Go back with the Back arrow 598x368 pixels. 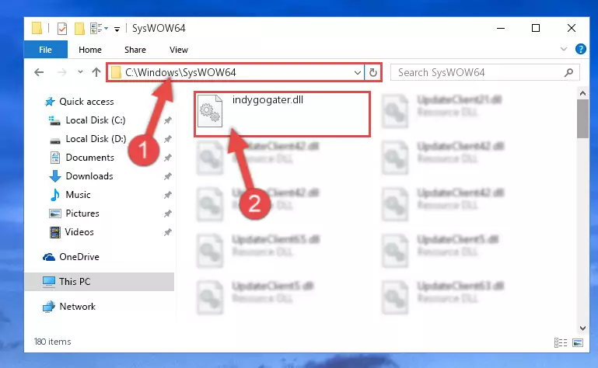point(39,72)
